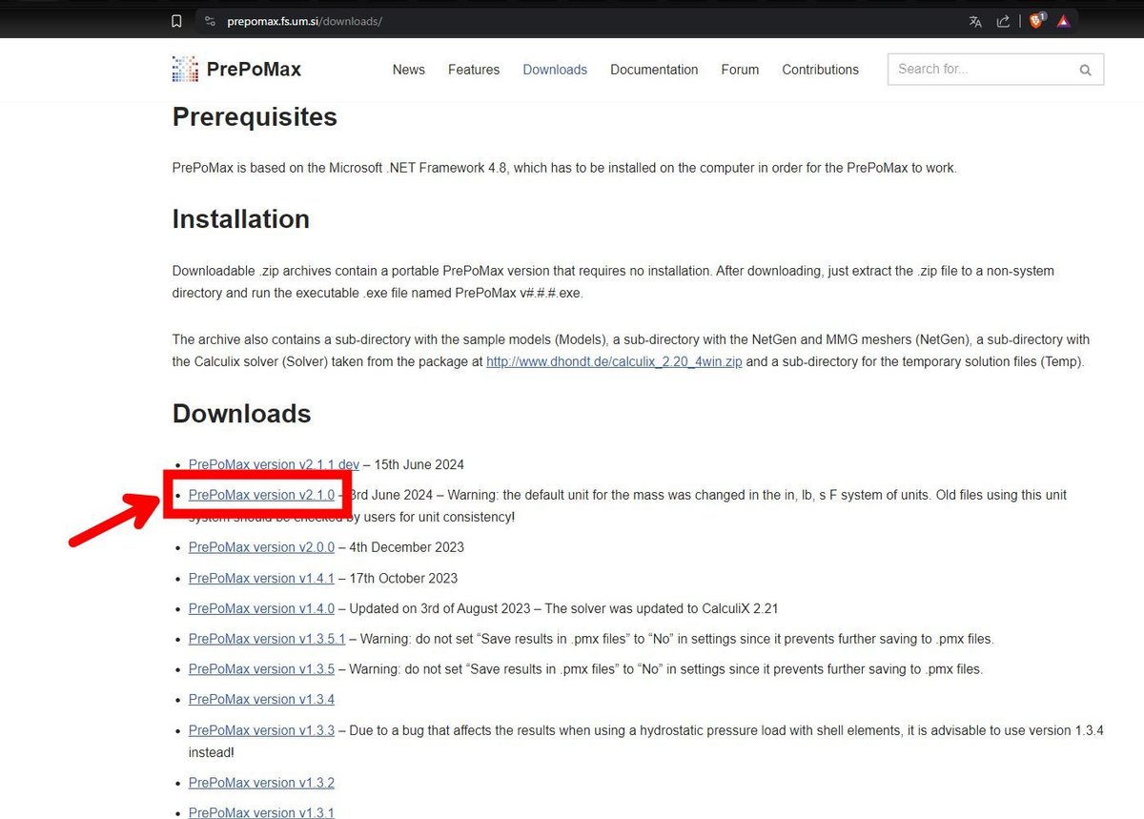Click 'The solver was updated to CalculiX 2.21' text

point(662,608)
